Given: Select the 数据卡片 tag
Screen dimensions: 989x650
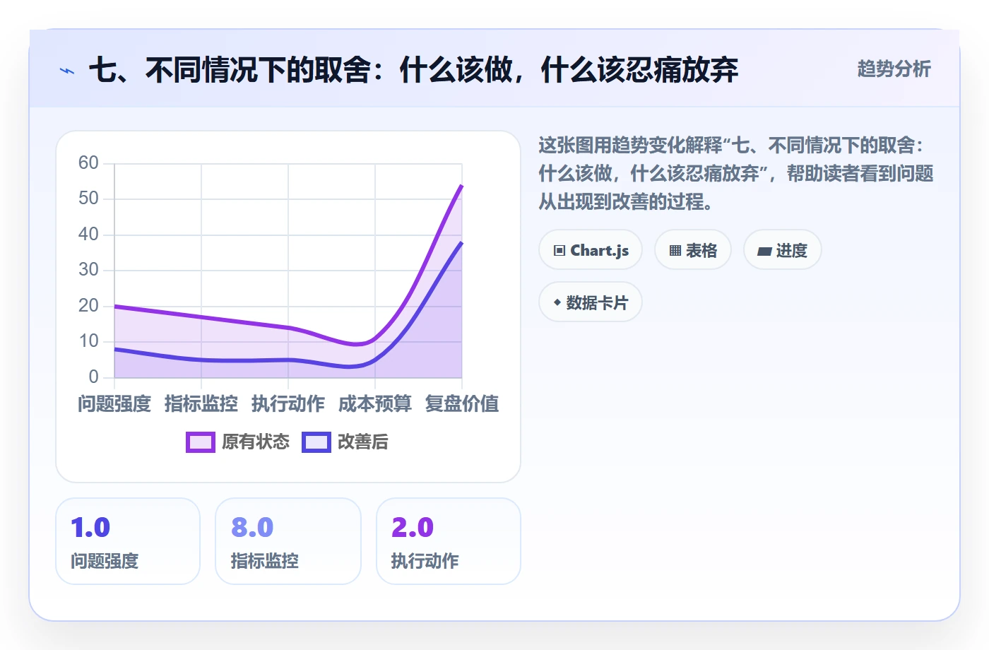Looking at the screenshot, I should [591, 302].
